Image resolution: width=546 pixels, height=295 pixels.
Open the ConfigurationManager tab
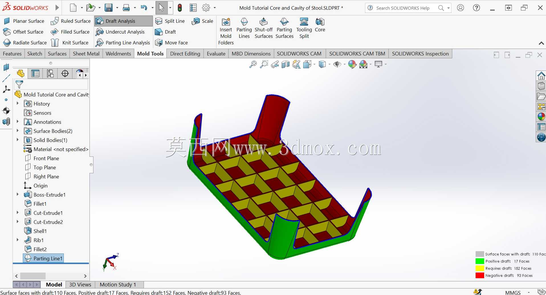click(x=50, y=74)
